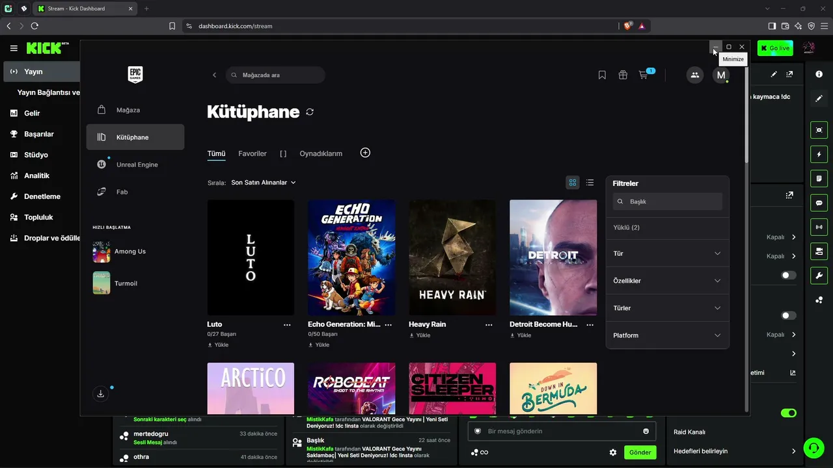
Task: Open the Epic downloads icon
Action: click(100, 393)
